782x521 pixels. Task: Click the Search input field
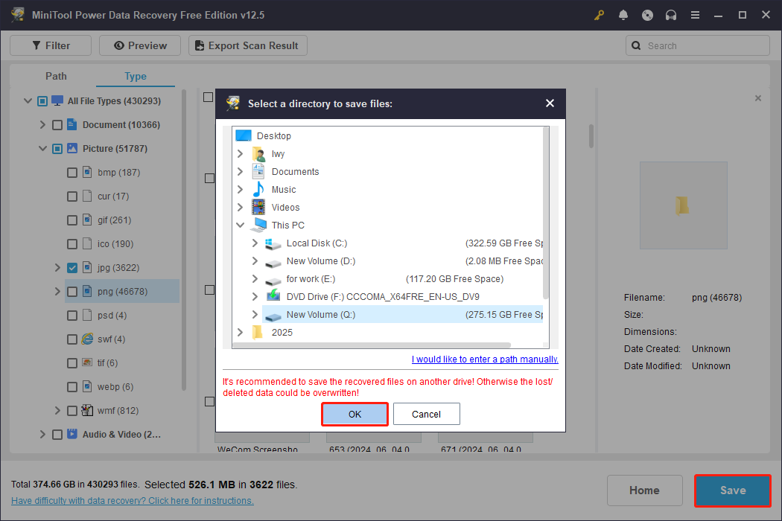pos(704,45)
